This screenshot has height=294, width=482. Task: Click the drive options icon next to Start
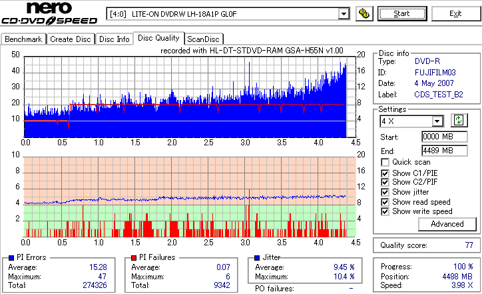[364, 14]
